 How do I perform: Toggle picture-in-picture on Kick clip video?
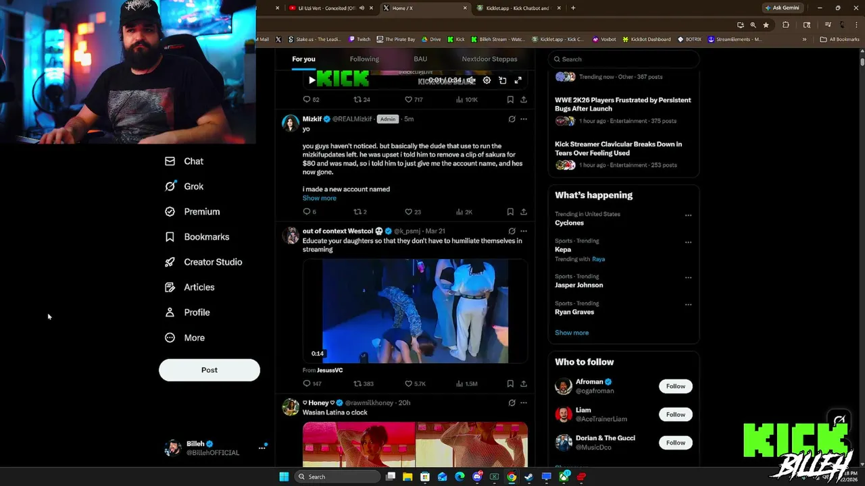(x=502, y=80)
